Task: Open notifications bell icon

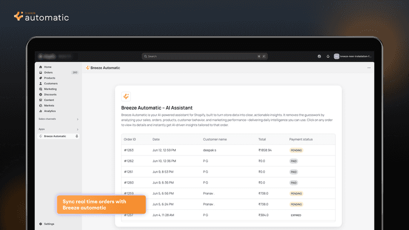Action: pyautogui.click(x=328, y=56)
